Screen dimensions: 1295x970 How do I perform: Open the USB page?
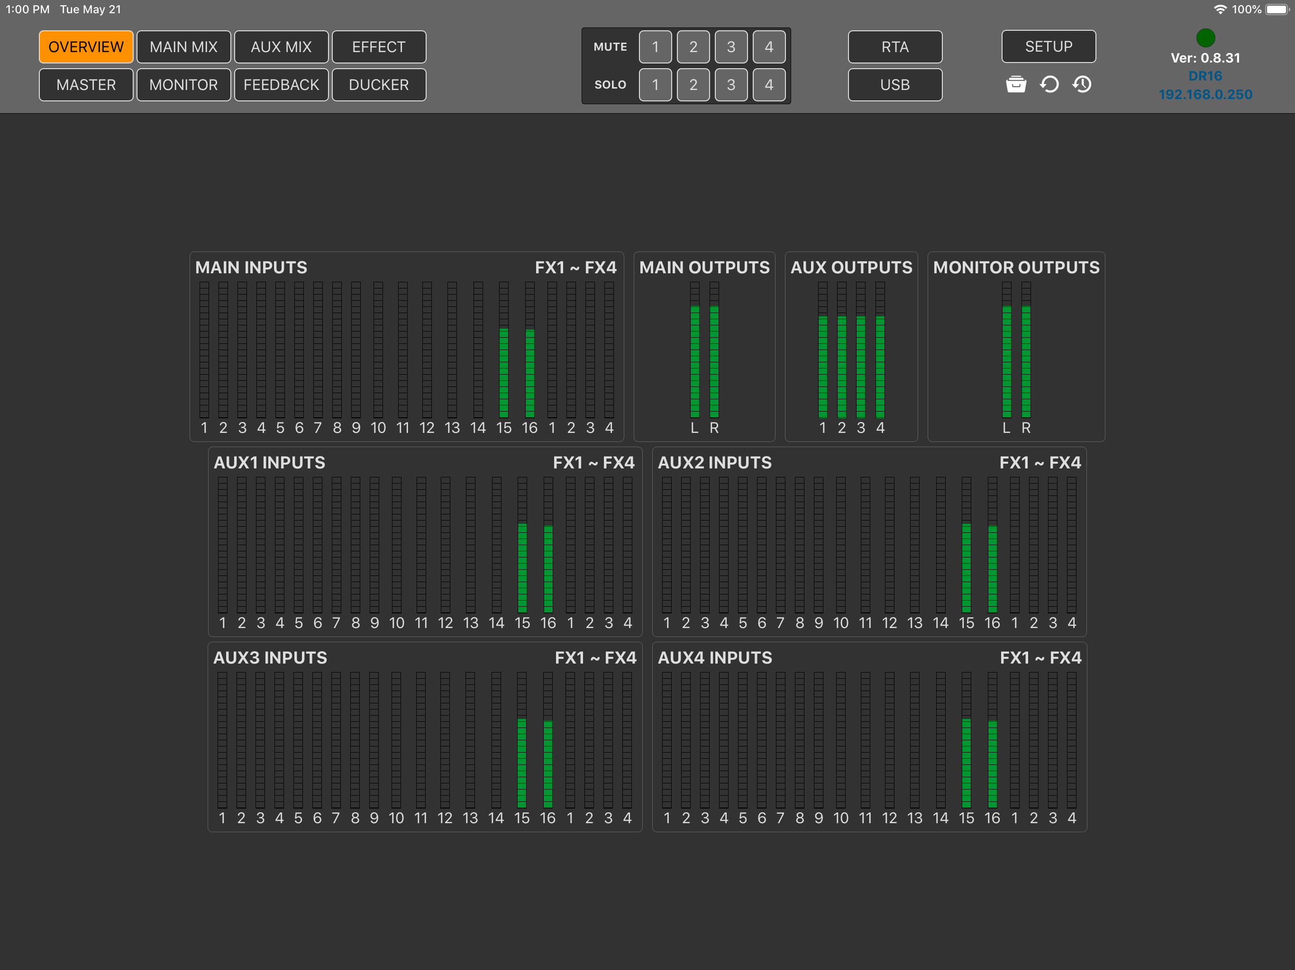[895, 85]
